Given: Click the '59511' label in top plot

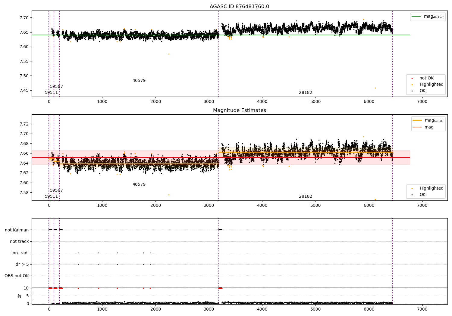Looking at the screenshot, I should click(x=51, y=93).
